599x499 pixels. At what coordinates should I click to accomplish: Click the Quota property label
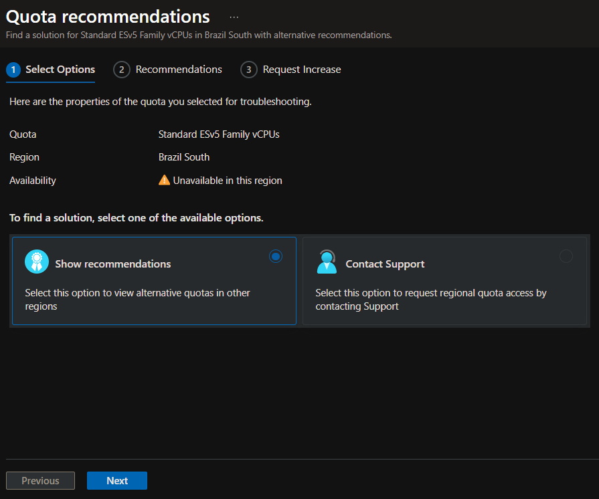point(23,134)
